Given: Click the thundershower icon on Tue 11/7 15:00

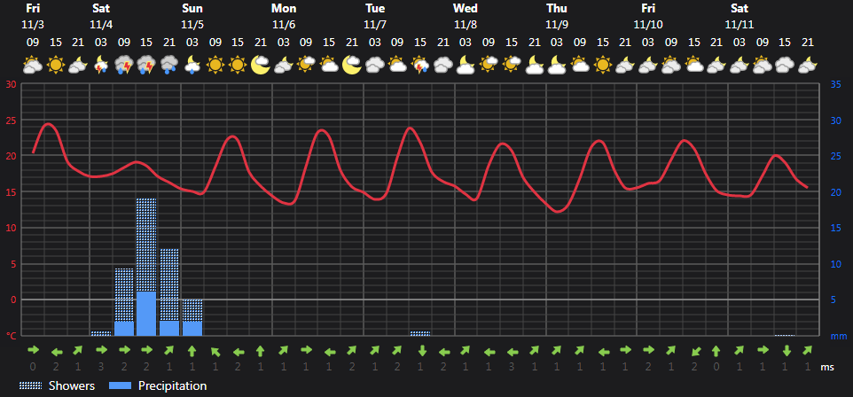Looking at the screenshot, I should point(420,66).
